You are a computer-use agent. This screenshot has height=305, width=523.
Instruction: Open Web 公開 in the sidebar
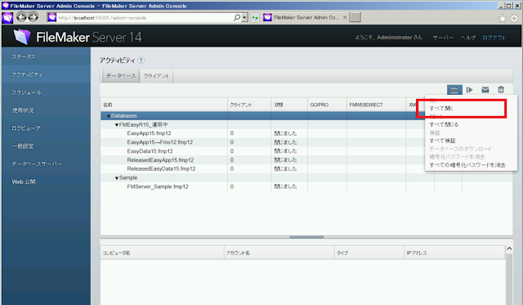[x=46, y=182]
